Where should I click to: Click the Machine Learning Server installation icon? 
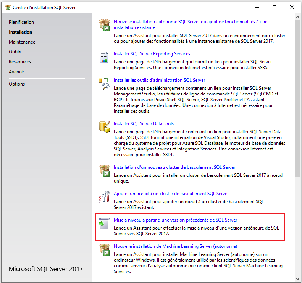coord(104,250)
